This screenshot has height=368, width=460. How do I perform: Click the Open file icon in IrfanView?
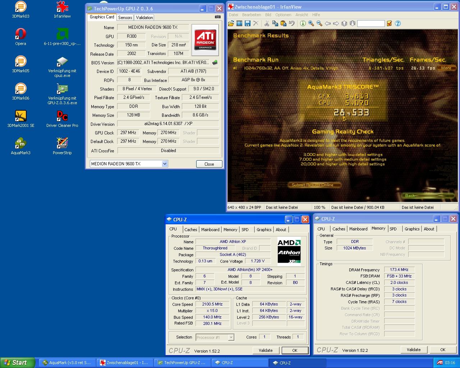point(231,23)
